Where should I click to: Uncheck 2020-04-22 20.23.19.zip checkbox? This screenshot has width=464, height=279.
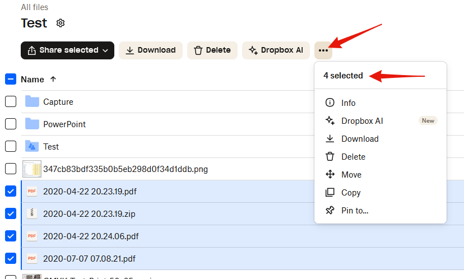coord(11,213)
